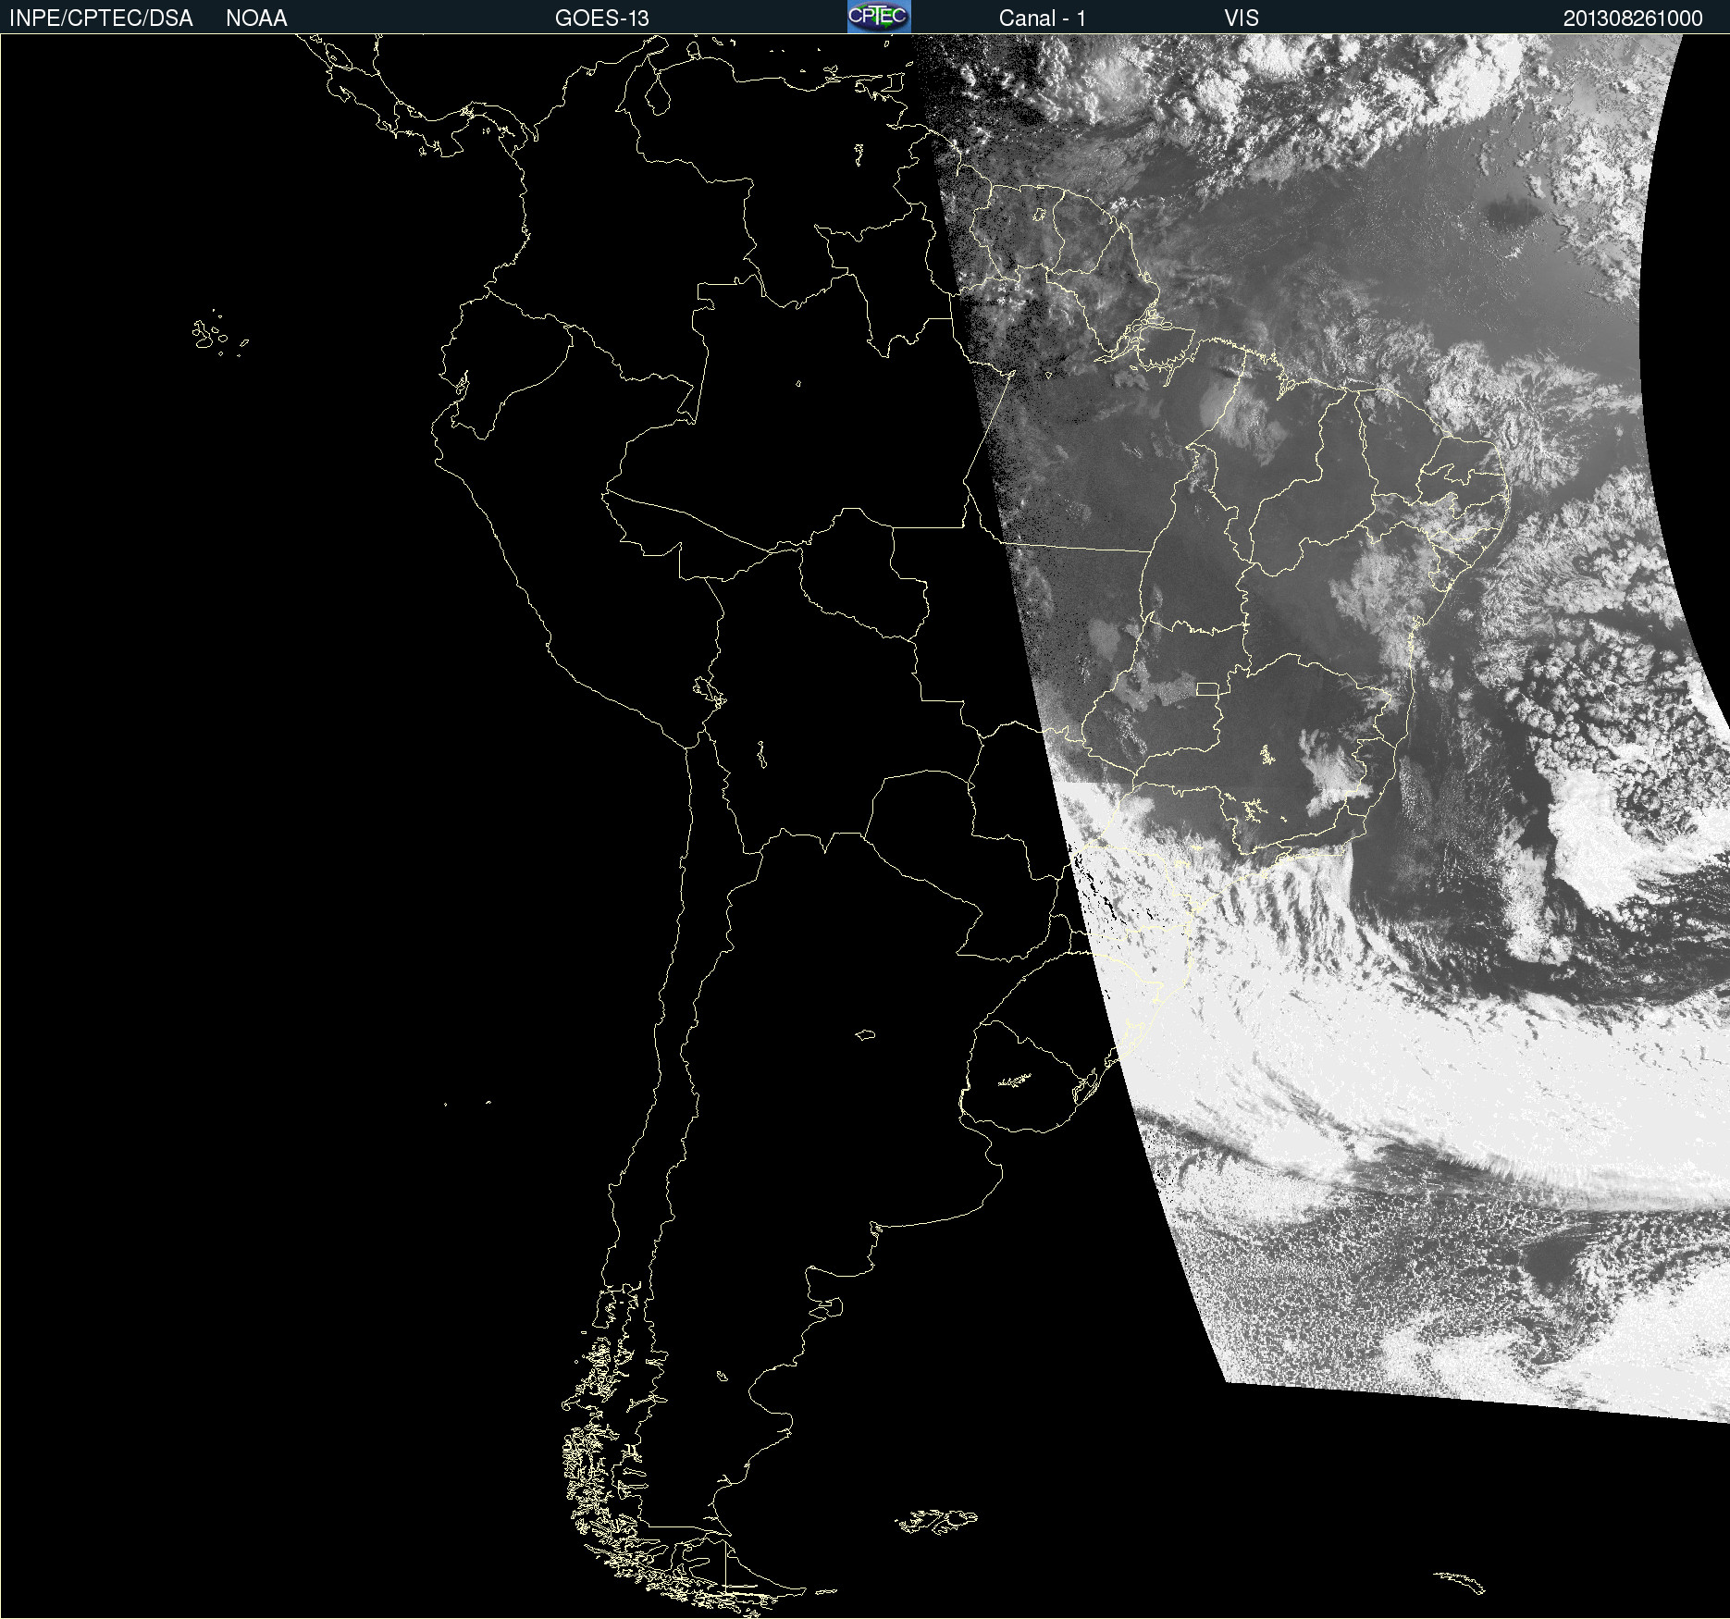Image resolution: width=1730 pixels, height=1619 pixels.
Task: Click the VIS channel label
Action: (x=1242, y=19)
